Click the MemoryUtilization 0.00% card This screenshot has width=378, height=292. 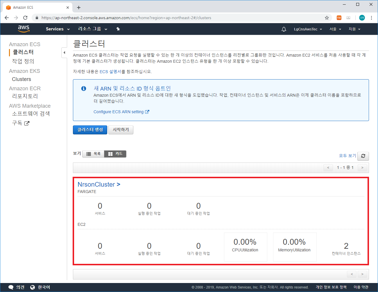click(295, 247)
